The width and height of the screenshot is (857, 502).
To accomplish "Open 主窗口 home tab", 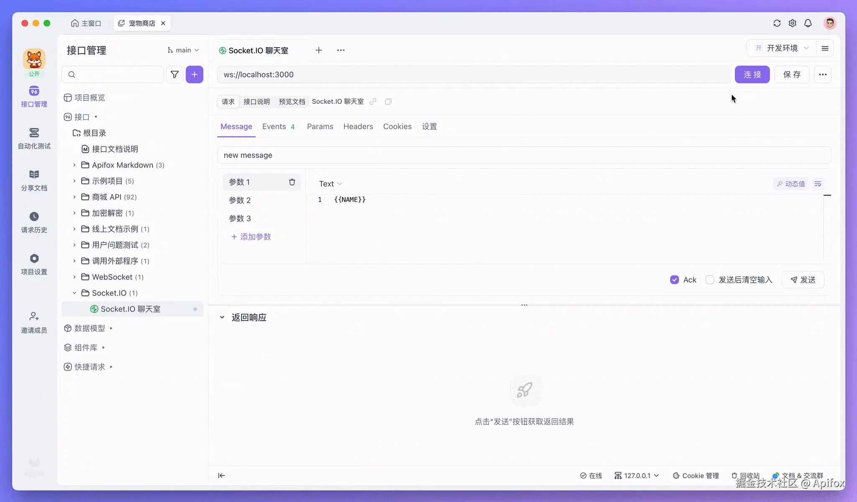I will tap(86, 23).
